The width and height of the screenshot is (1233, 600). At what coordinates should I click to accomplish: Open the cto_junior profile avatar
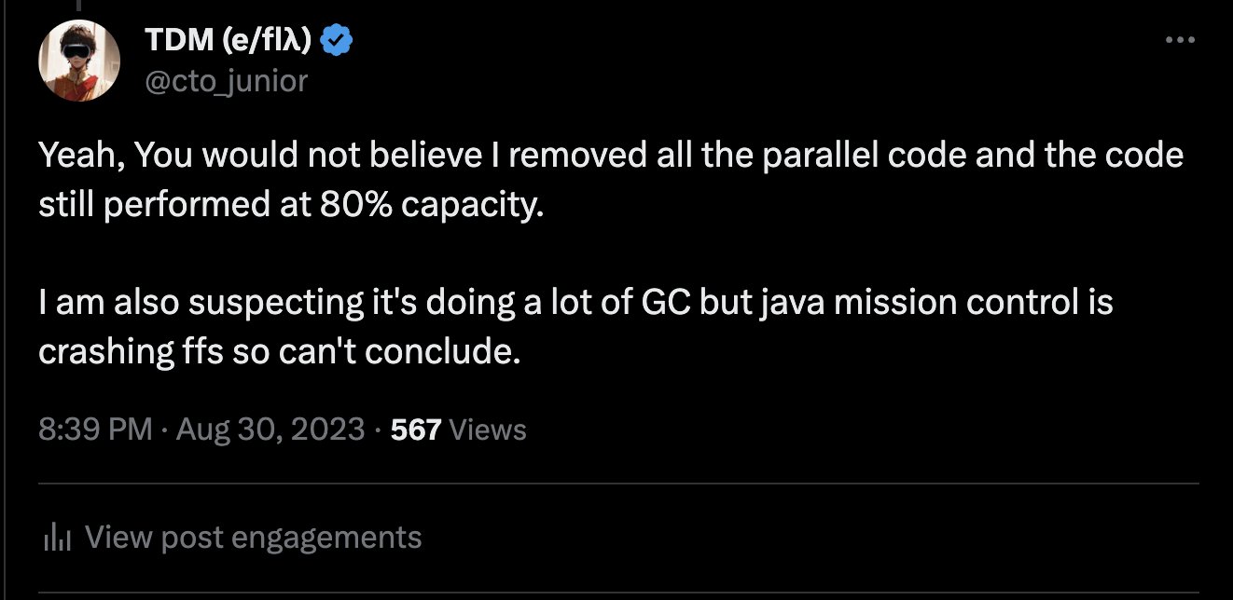click(79, 61)
